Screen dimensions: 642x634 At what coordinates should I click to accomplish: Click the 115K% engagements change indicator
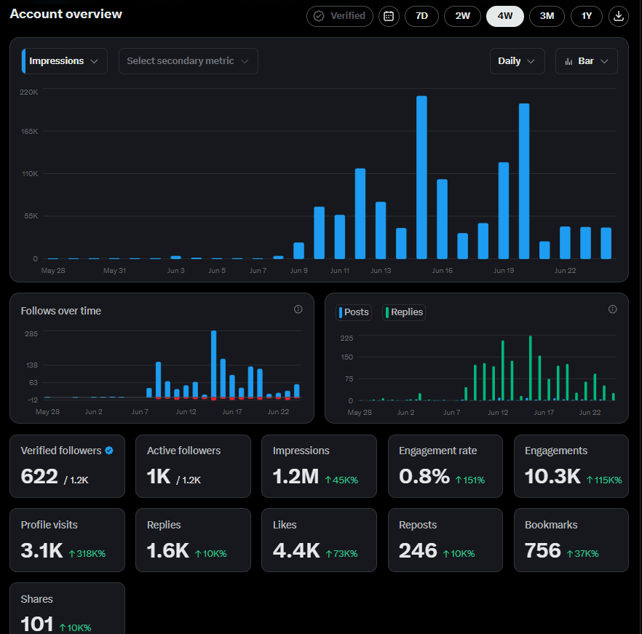(x=604, y=480)
